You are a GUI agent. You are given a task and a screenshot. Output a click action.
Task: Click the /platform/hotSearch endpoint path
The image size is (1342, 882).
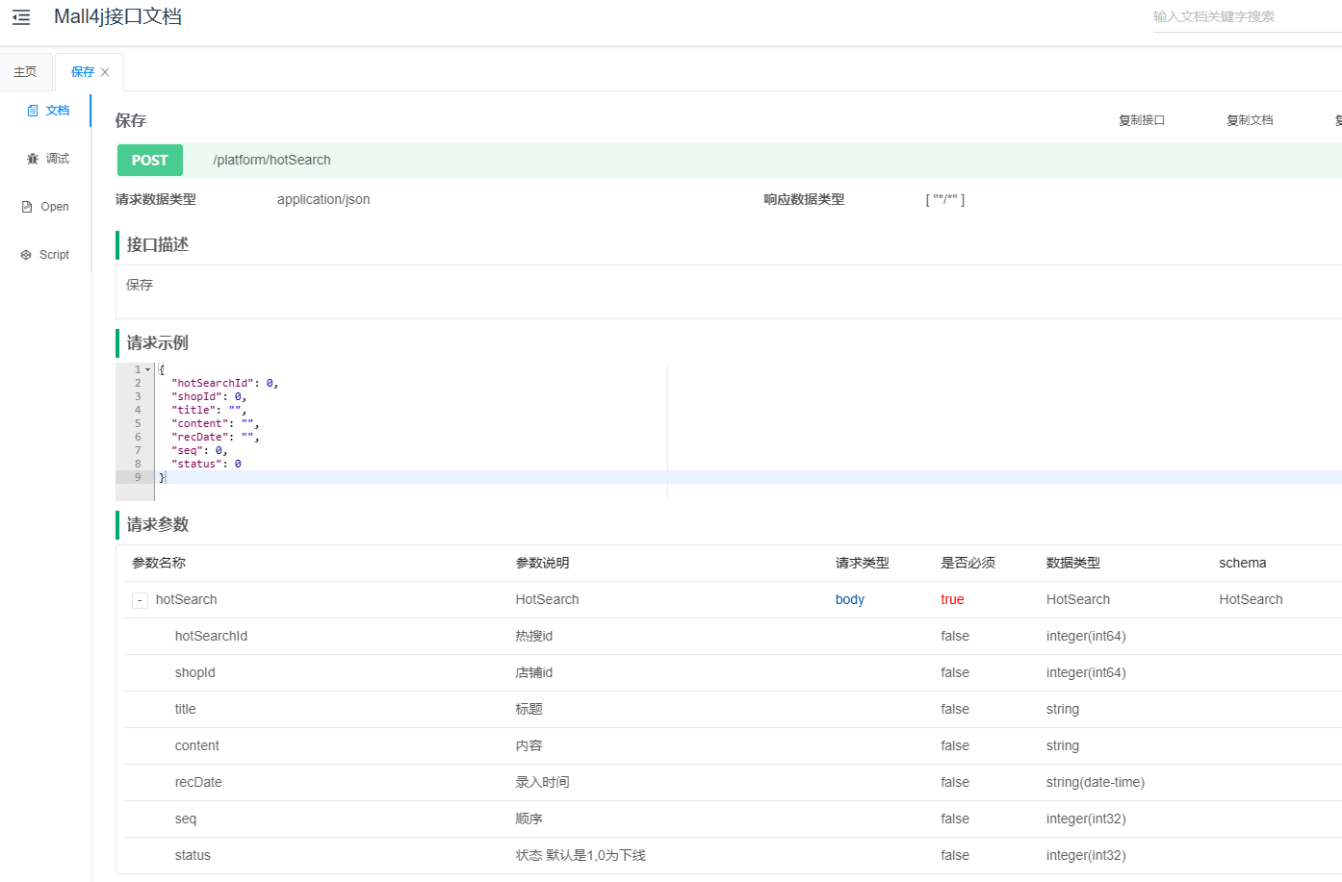(x=271, y=161)
